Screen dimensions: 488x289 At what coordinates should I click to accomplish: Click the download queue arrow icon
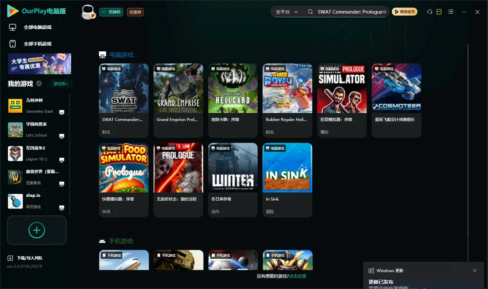pos(10,258)
